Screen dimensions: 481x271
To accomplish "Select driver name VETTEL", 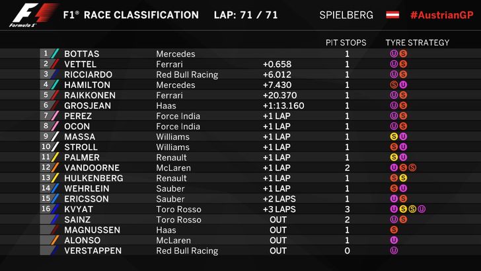I will (x=80, y=64).
